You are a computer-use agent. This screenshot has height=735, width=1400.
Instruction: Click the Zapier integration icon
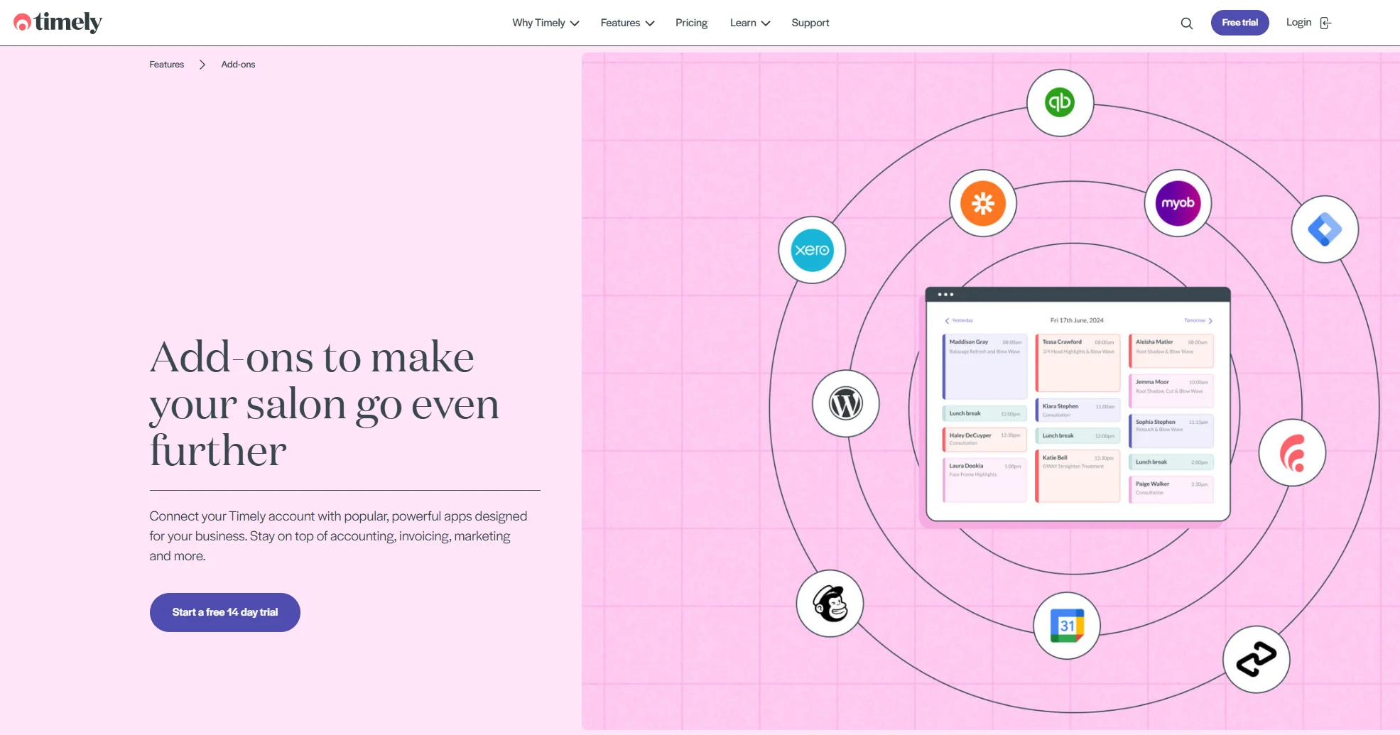[x=982, y=203]
